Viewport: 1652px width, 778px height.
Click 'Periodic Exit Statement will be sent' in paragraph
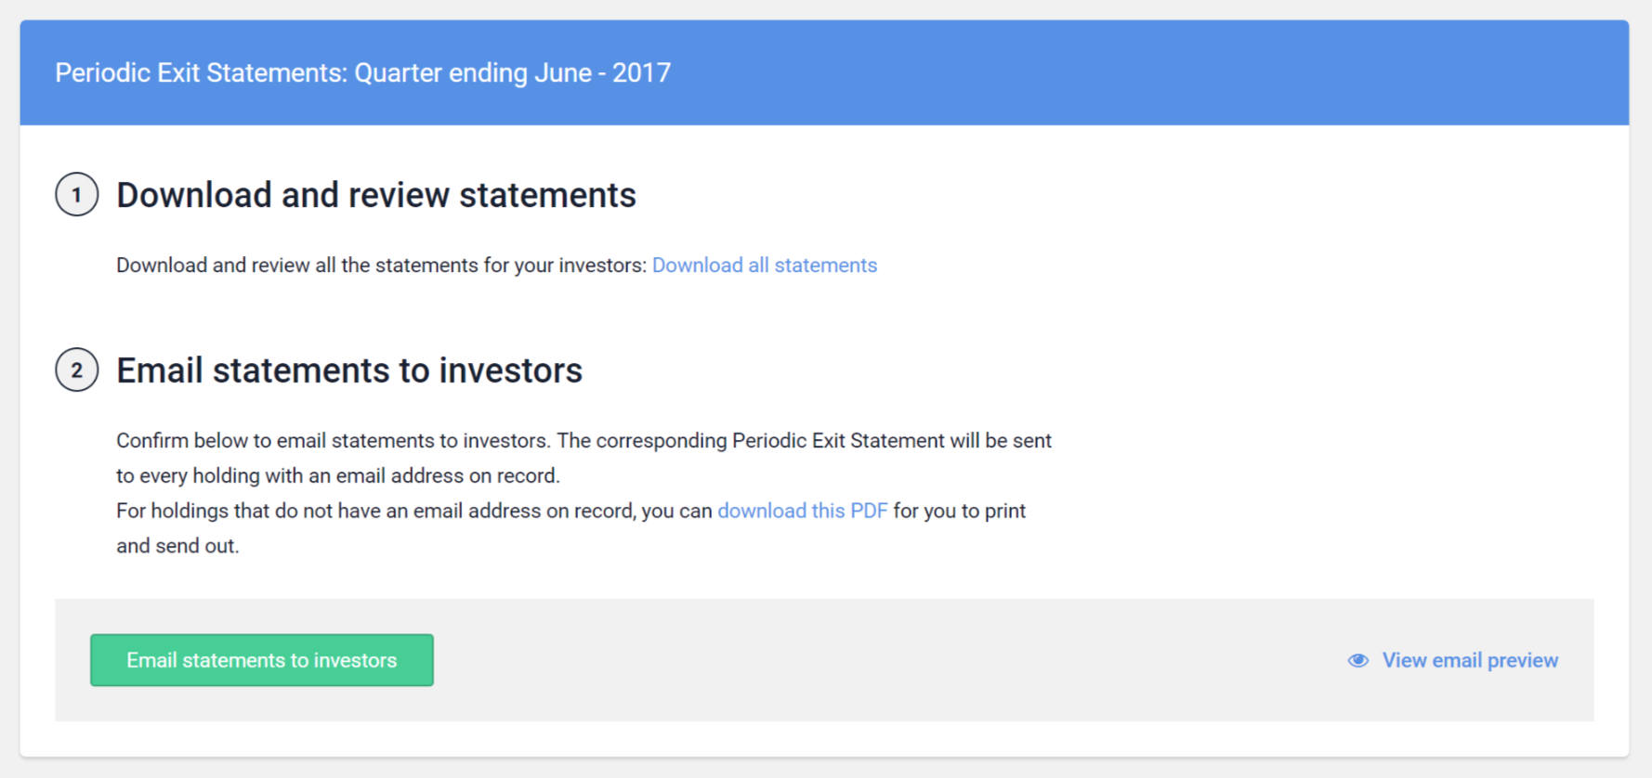pos(892,441)
